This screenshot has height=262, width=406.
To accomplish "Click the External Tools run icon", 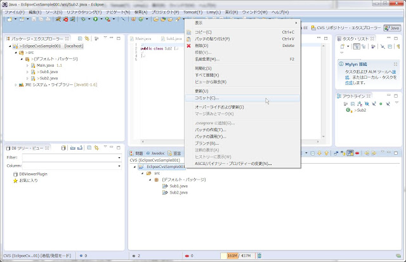I will 108,19.
